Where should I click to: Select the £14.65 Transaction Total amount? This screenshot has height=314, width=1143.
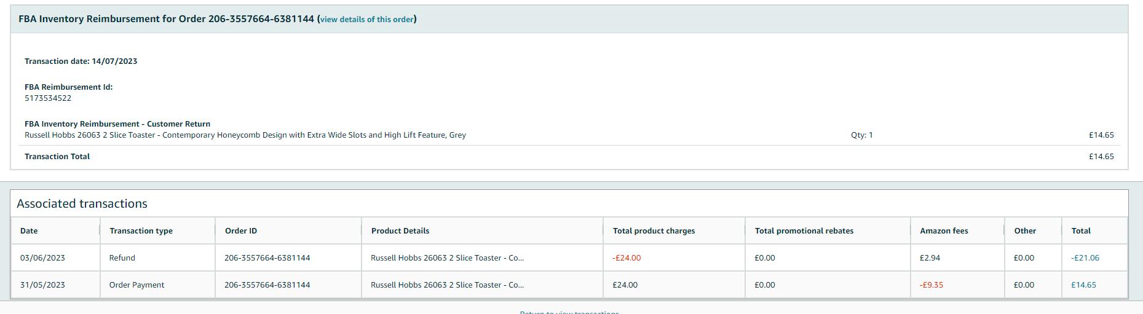[1101, 157]
